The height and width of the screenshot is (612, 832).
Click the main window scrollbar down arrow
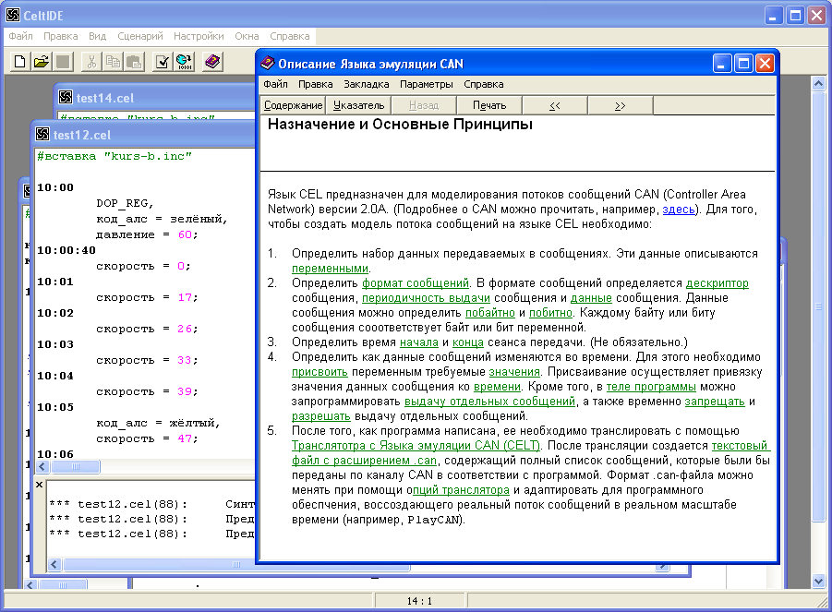[x=818, y=582]
